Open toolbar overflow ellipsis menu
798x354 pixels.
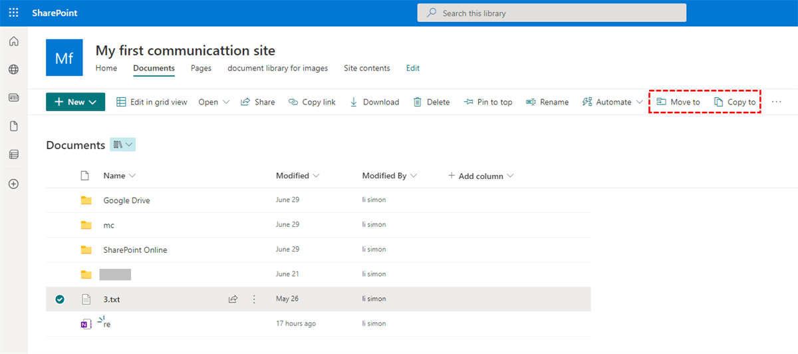pyautogui.click(x=776, y=102)
